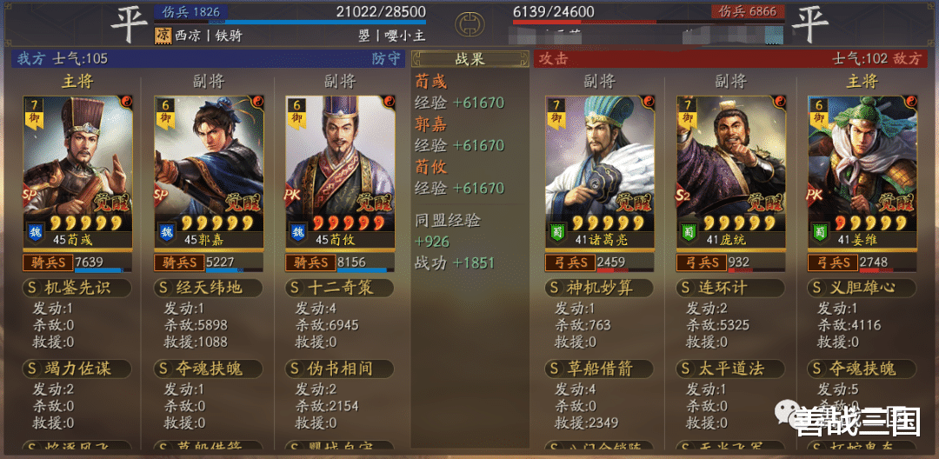The width and height of the screenshot is (939, 459).
Task: Open the 机鉴先识 skill button
Action: click(77, 288)
